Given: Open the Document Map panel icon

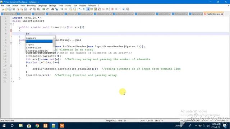Looking at the screenshot, I should [96, 9].
